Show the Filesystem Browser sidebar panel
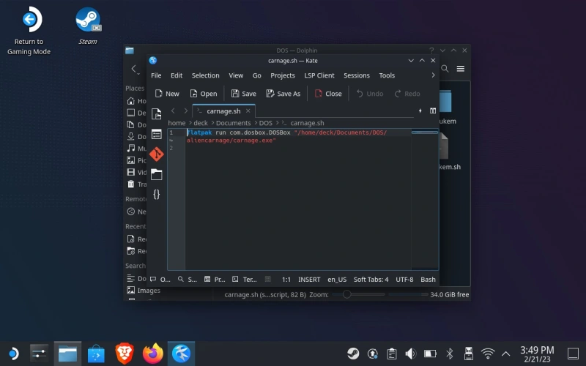The height and width of the screenshot is (366, 586). tap(156, 174)
